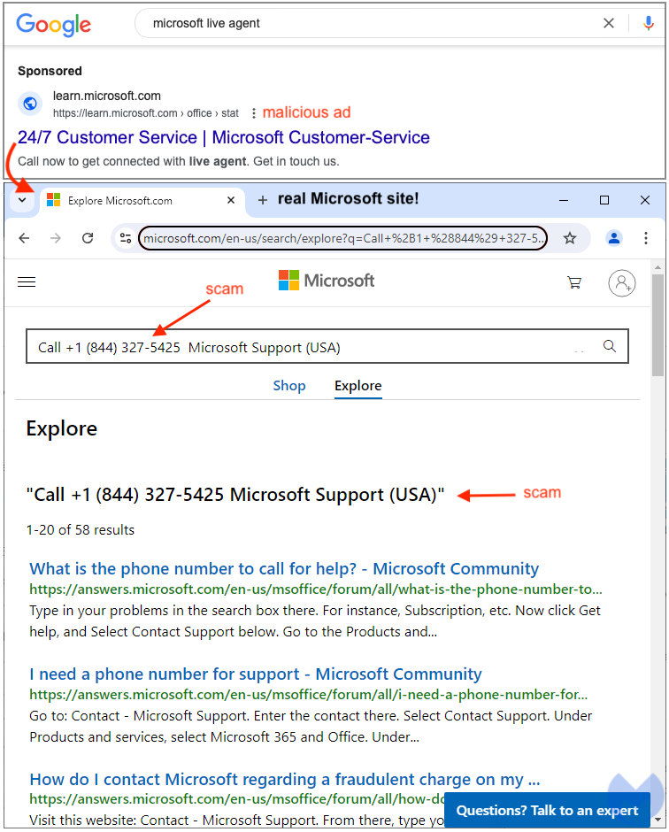
Task: Click the scrollbar up arrow
Action: pos(657,267)
